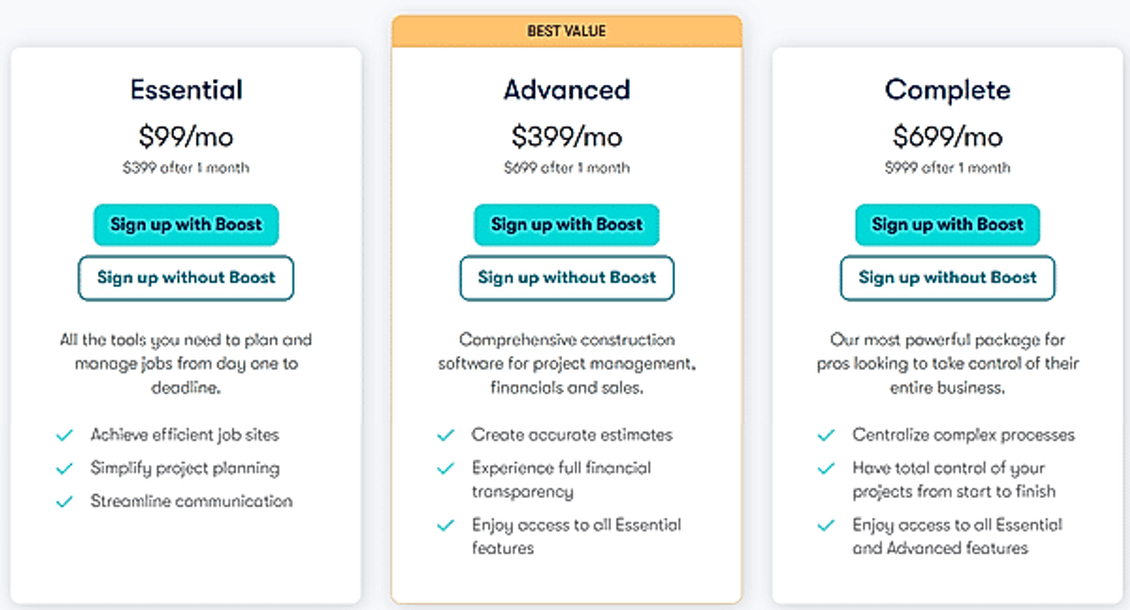Click the Advanced plan heading
The height and width of the screenshot is (610, 1130).
coord(567,89)
